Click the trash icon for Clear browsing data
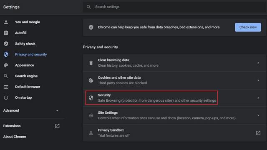This screenshot has width=267, height=150. pyautogui.click(x=91, y=63)
